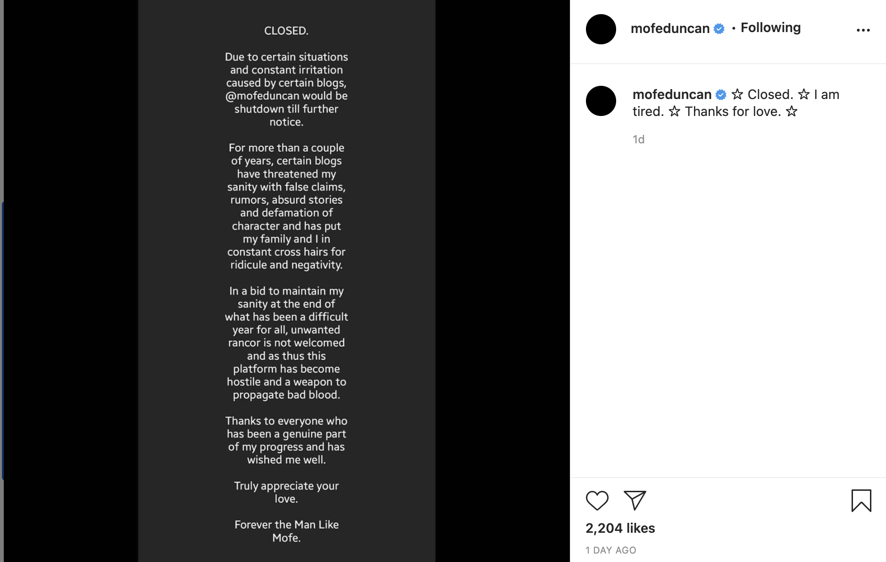Open mofeduncan profile from header username
886x562 pixels.
[x=670, y=29]
